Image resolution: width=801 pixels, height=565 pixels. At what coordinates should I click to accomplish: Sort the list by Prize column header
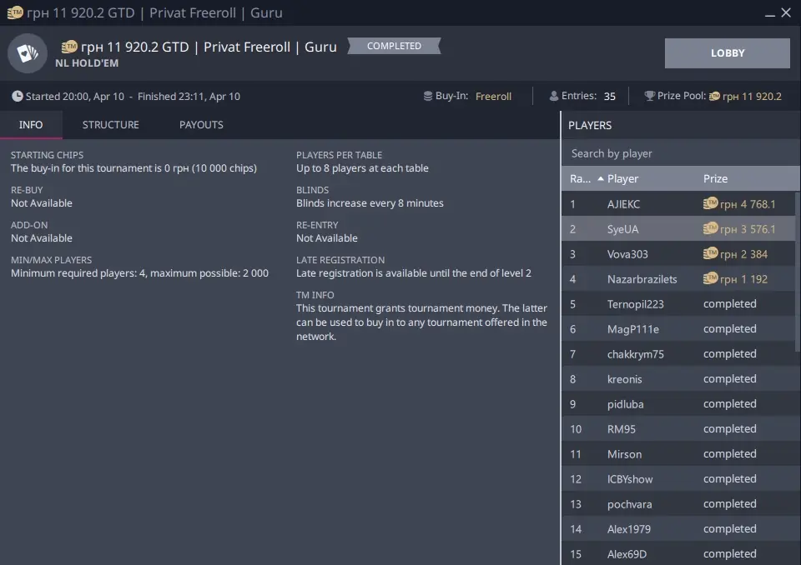click(715, 178)
